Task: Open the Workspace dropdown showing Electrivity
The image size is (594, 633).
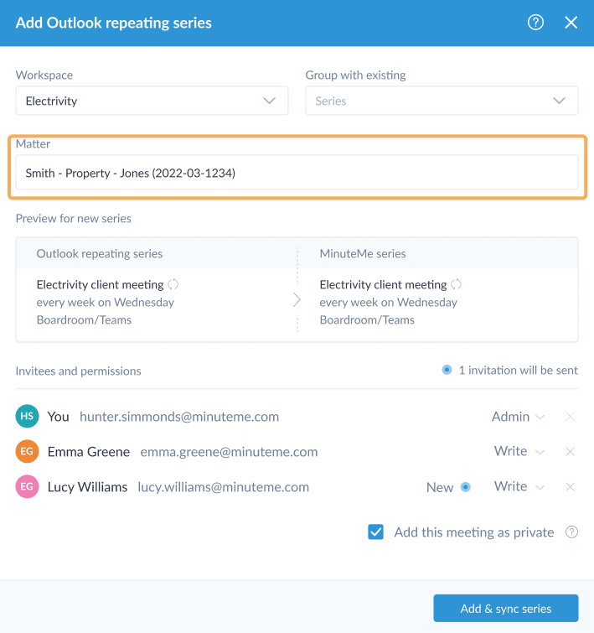Action: (152, 101)
